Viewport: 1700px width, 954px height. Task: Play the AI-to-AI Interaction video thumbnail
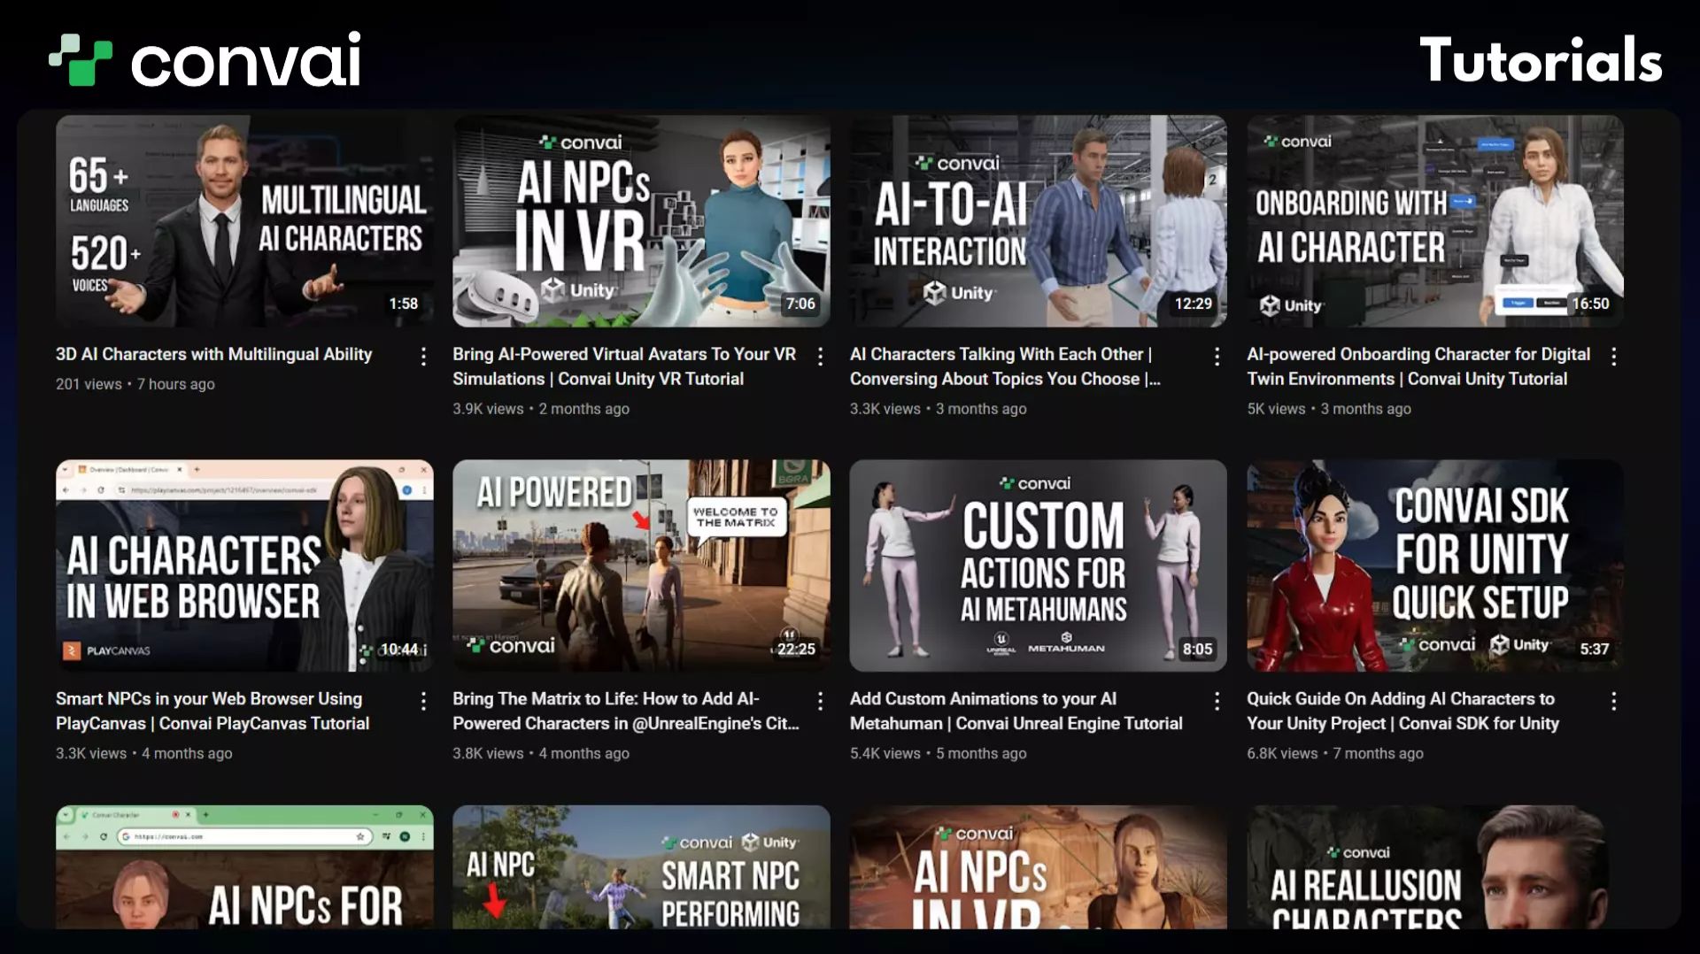pos(1038,221)
